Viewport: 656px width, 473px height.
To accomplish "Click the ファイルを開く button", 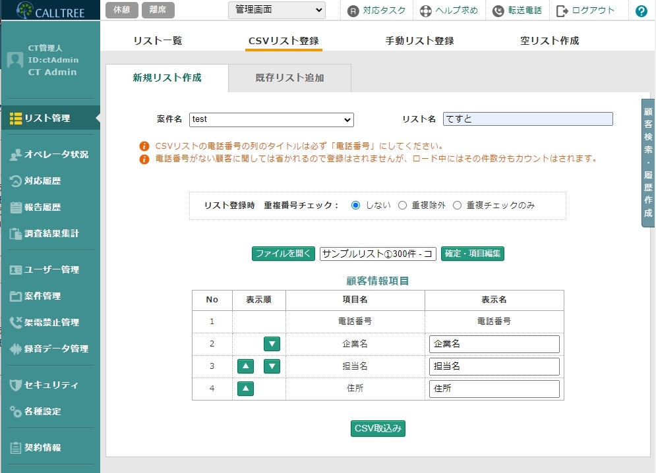I will click(x=283, y=254).
